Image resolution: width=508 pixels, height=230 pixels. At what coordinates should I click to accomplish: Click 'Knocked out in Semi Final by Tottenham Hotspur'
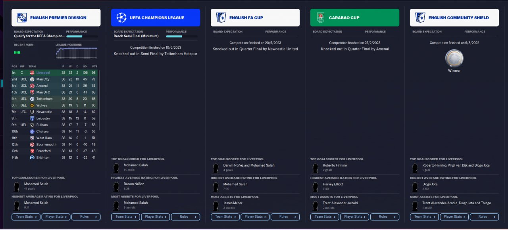click(x=156, y=54)
